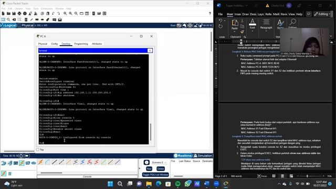Viewport: 336px width, 189px height.
Task: Click the Paste button in Word
Action: 235,24
